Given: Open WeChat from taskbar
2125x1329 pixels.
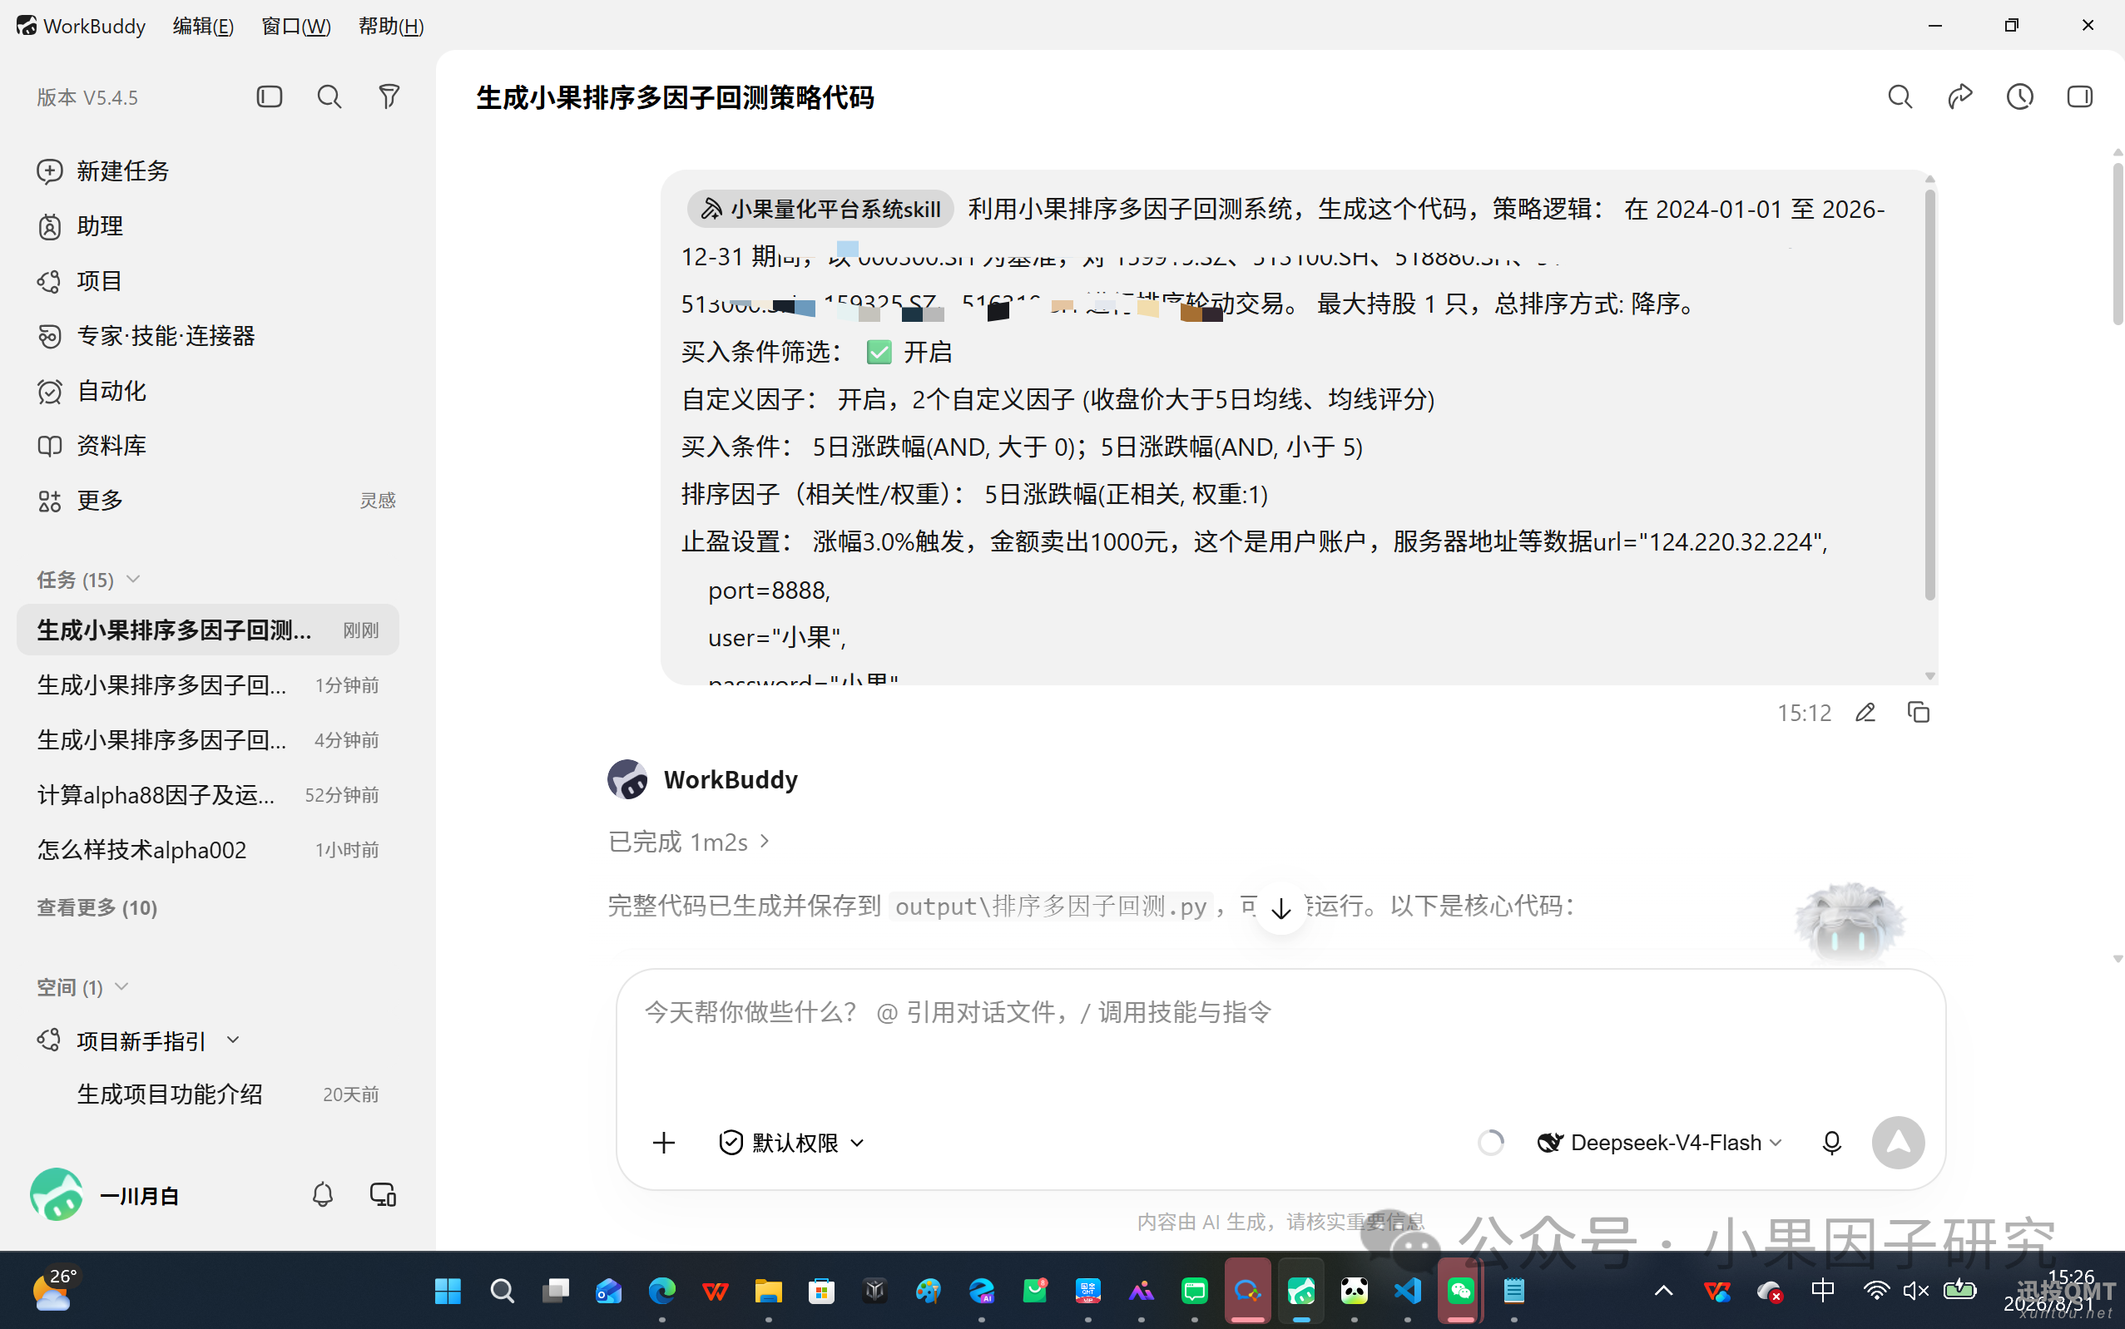Looking at the screenshot, I should point(1461,1290).
